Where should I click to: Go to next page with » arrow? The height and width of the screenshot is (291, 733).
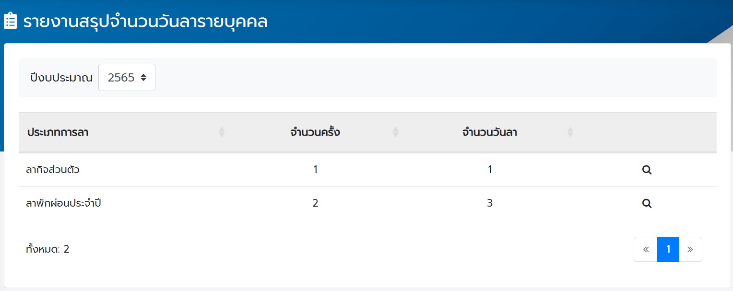pyautogui.click(x=690, y=249)
